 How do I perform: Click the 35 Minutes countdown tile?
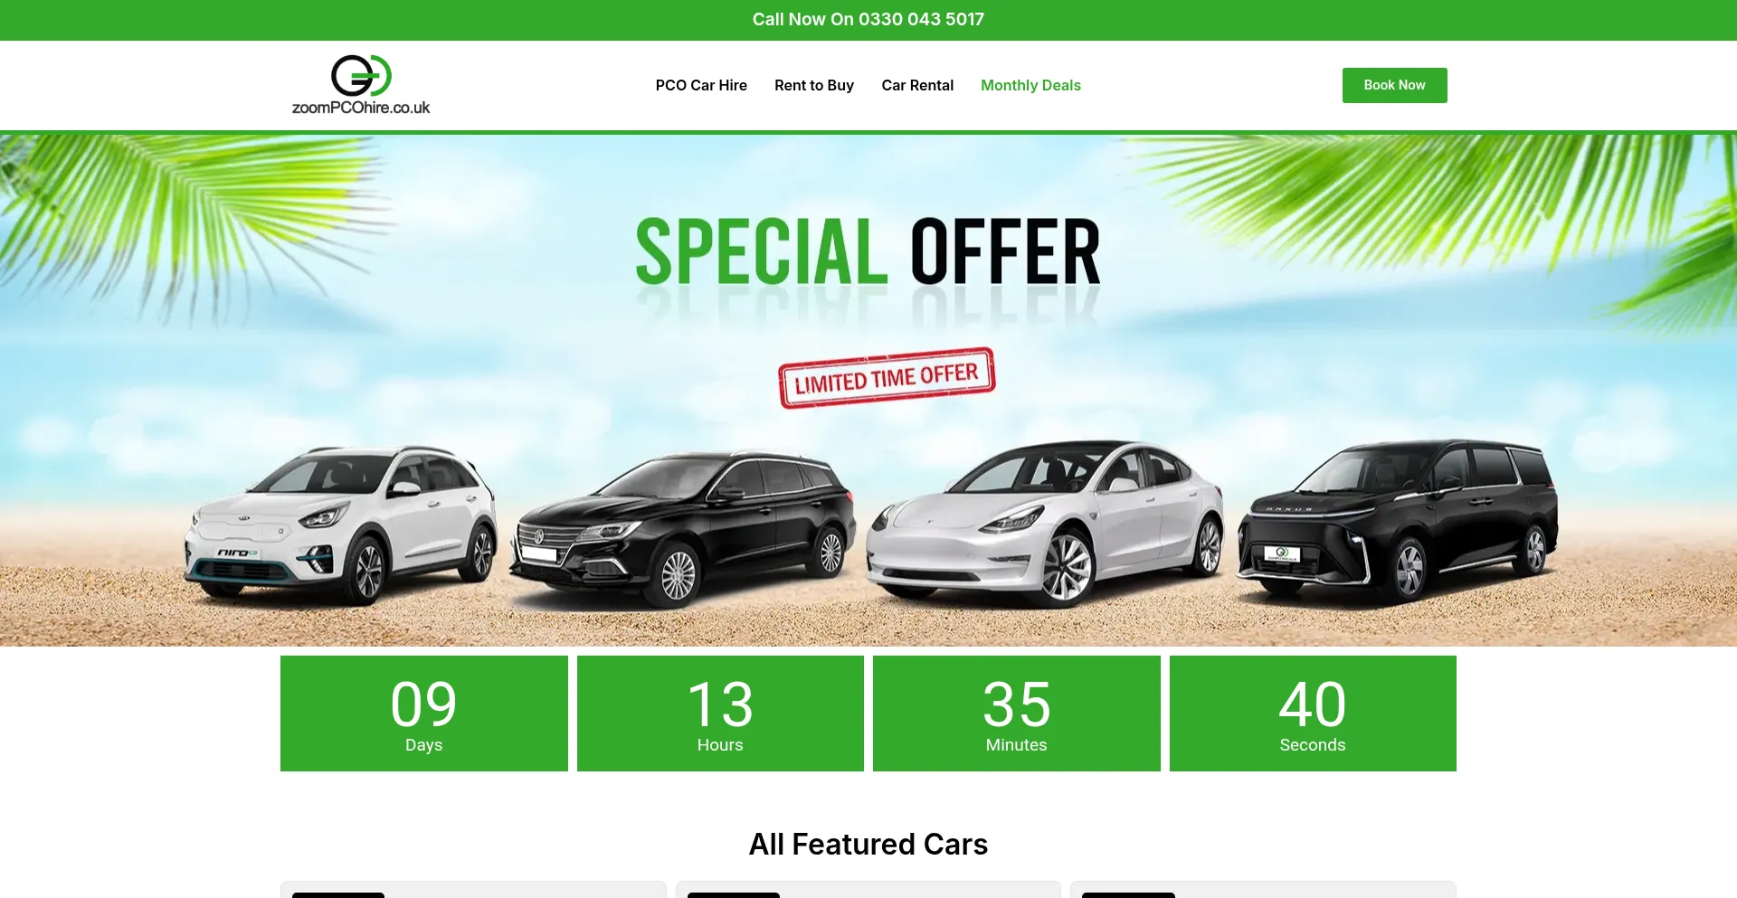click(1017, 714)
